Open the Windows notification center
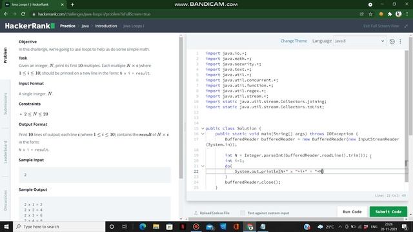The width and height of the screenshot is (413, 232). [x=405, y=226]
